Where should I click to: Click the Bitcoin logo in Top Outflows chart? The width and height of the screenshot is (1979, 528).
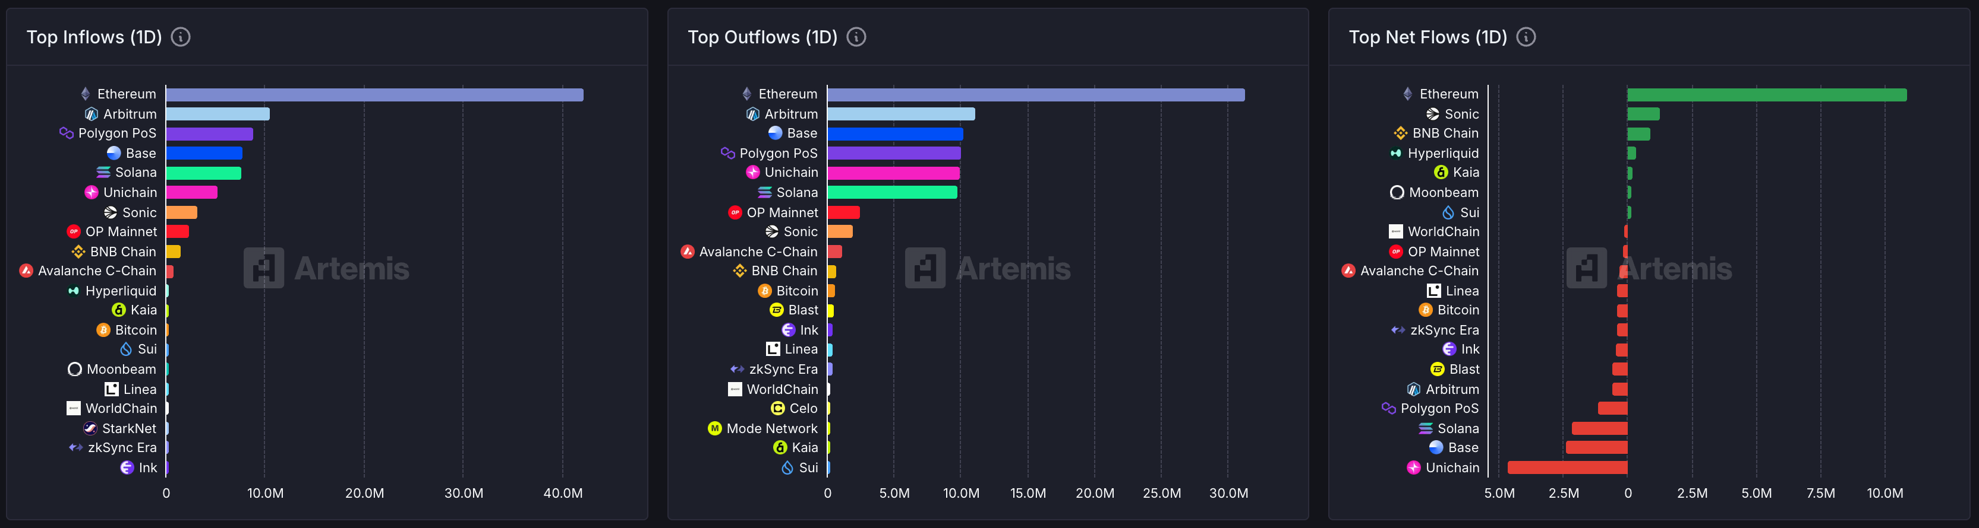coord(764,290)
